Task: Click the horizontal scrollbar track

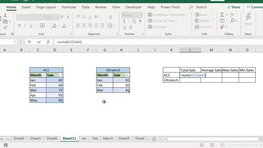Action: [213, 139]
